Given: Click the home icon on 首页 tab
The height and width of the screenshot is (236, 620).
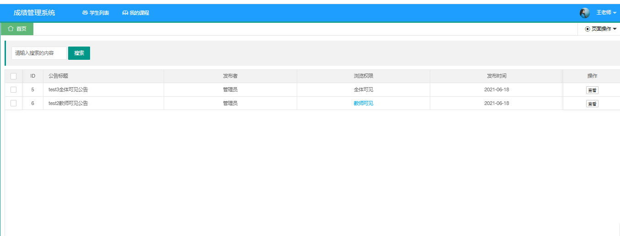Looking at the screenshot, I should point(11,29).
